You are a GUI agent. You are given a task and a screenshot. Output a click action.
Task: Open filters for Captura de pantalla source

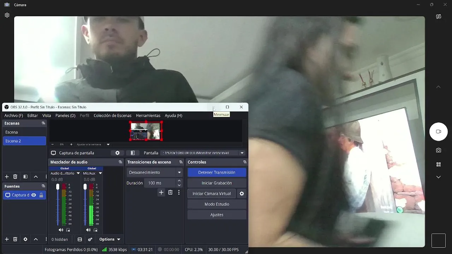[133, 153]
